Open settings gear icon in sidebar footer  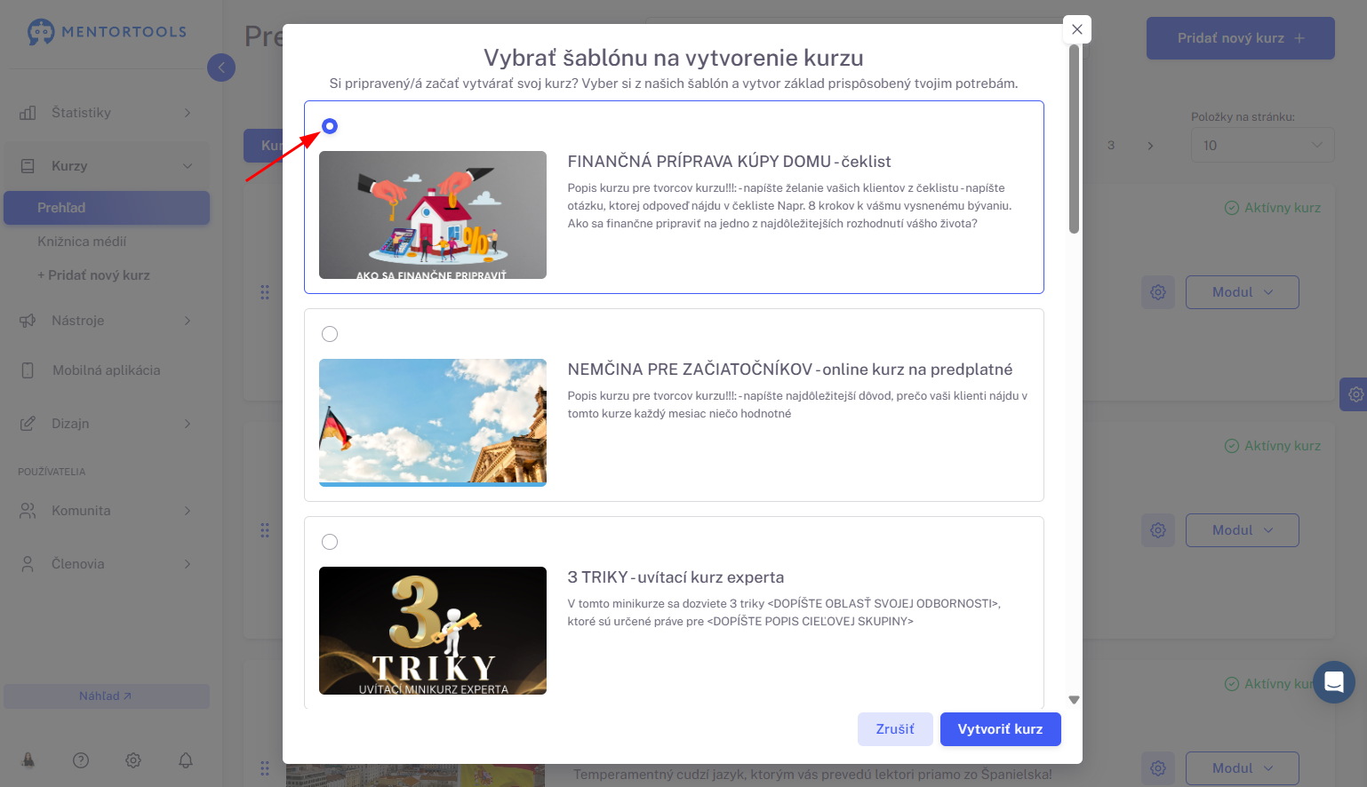pos(133,760)
